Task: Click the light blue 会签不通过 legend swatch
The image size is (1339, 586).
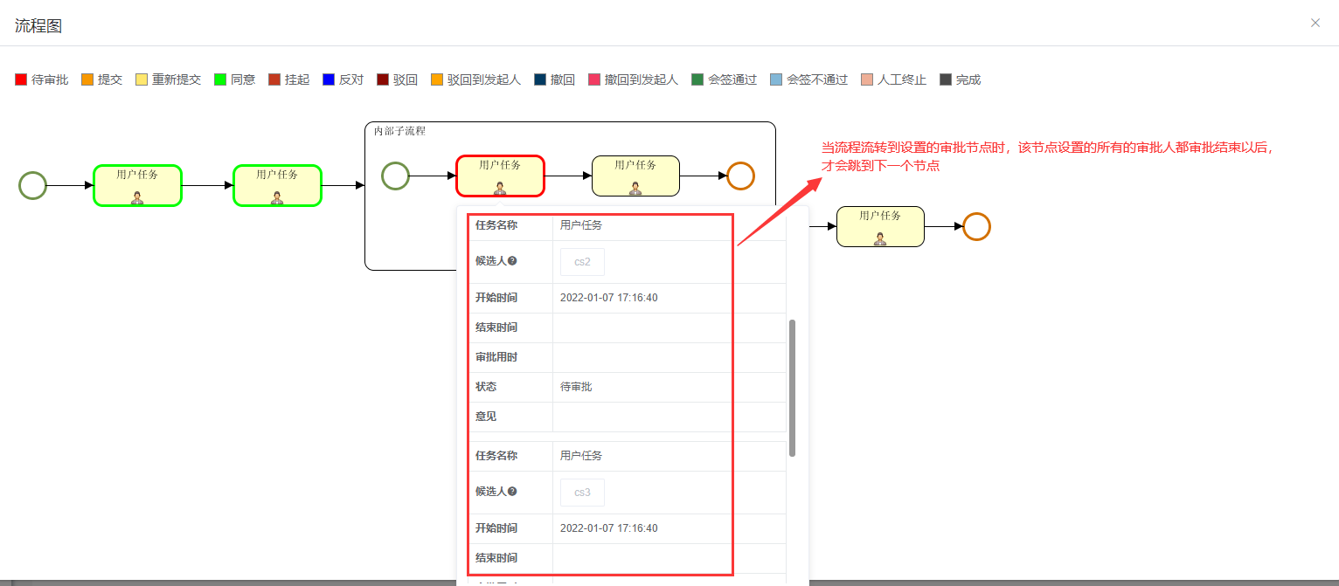Action: click(776, 79)
